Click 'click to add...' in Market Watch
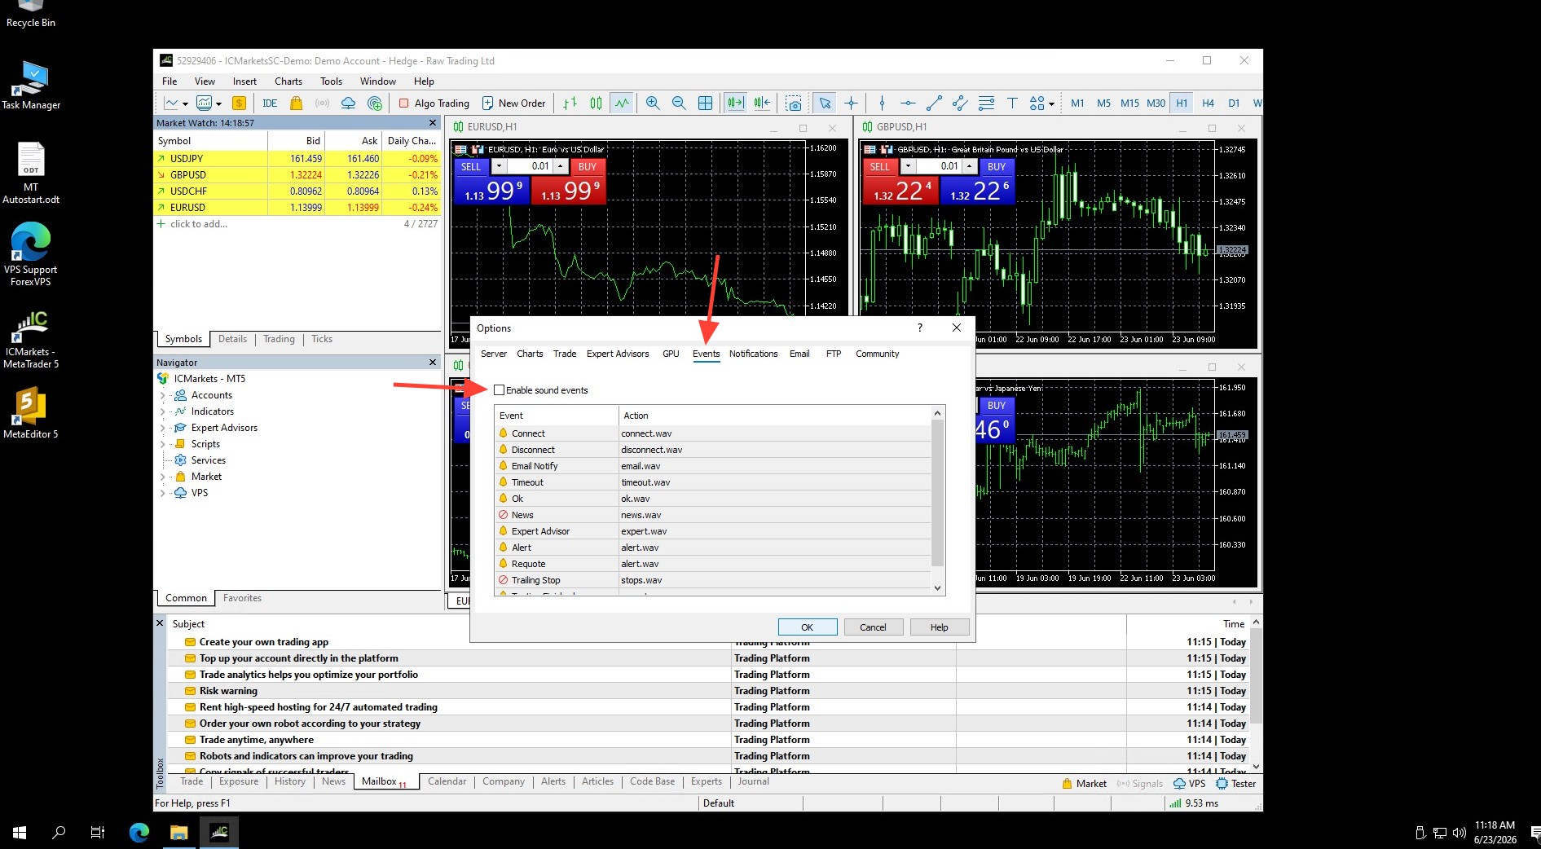 click(198, 224)
